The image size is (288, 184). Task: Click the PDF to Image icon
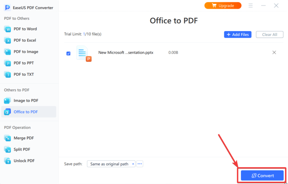7,52
